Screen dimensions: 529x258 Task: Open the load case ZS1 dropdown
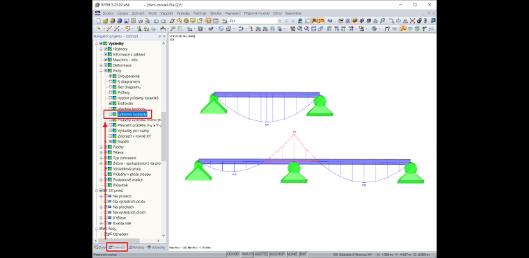[280, 21]
